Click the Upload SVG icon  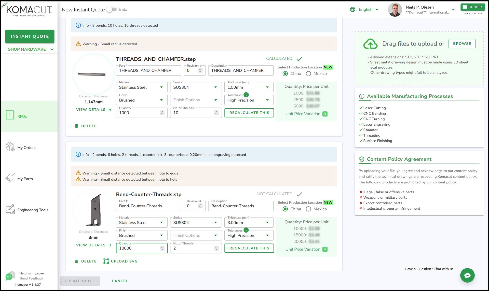pyautogui.click(x=106, y=261)
